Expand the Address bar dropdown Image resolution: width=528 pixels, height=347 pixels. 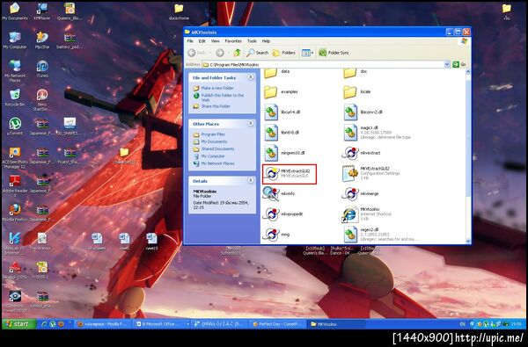447,64
